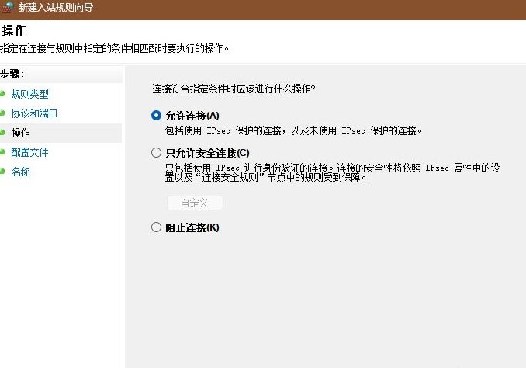Enable the 阻止连接(K) radio button
Screen dimensions: 526x368
[x=157, y=227]
